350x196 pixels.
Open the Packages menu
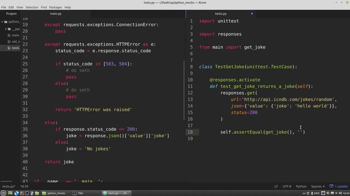56,7
